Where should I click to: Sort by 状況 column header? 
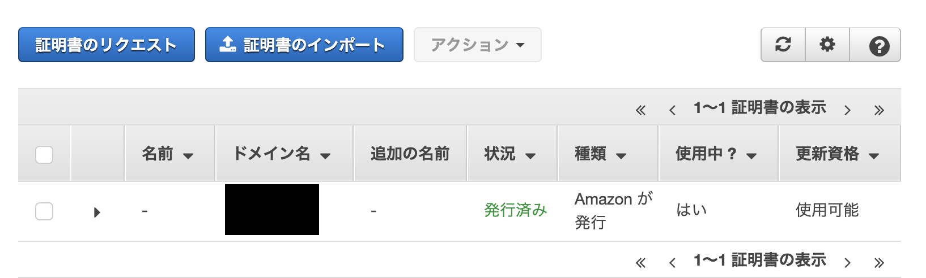pyautogui.click(x=509, y=154)
